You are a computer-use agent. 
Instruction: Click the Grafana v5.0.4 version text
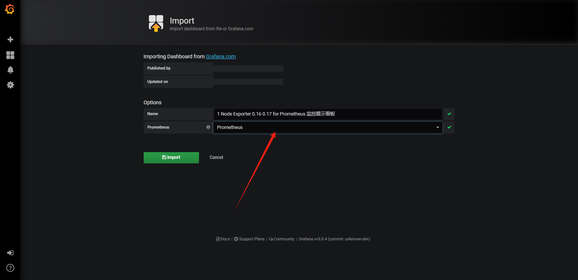tap(334, 239)
